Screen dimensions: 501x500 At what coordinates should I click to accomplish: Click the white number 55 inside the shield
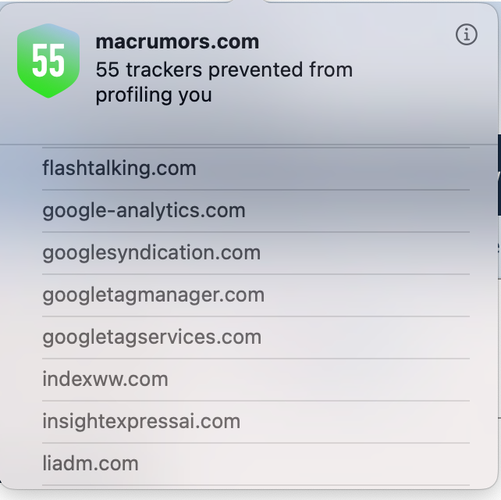pos(48,60)
